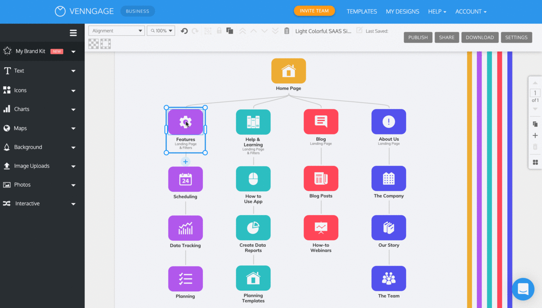Click the trash delete icon in toolbar
This screenshot has width=542, height=308.
[x=287, y=31]
